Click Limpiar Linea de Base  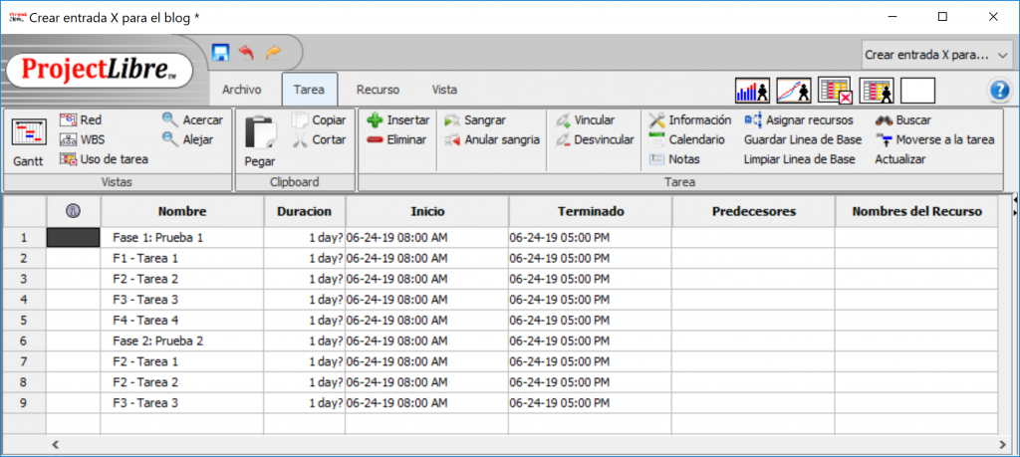(x=800, y=158)
